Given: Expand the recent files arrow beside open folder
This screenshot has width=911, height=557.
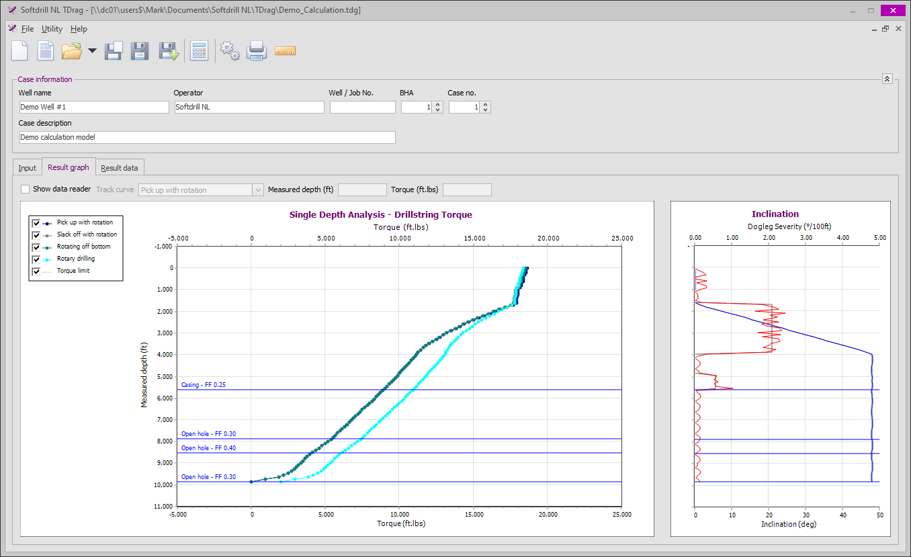Looking at the screenshot, I should 92,51.
